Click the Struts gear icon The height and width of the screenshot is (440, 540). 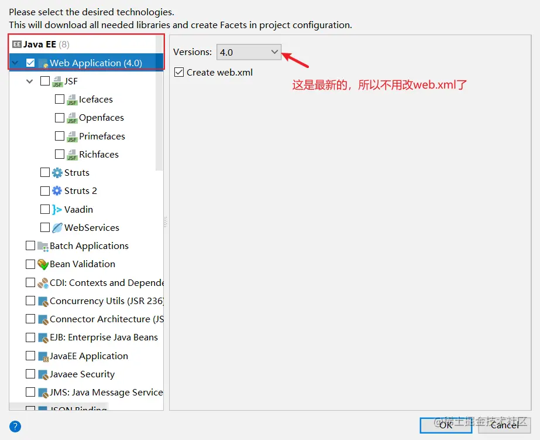57,173
